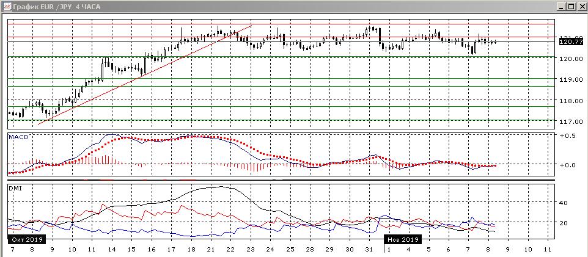Click the DMI indicator label

pyautogui.click(x=15, y=189)
